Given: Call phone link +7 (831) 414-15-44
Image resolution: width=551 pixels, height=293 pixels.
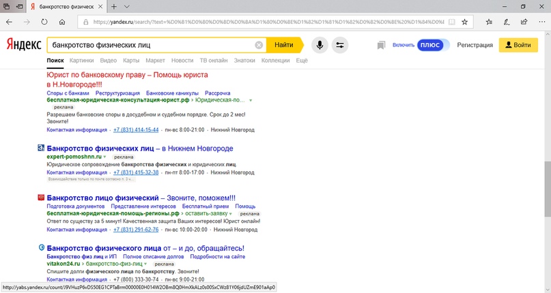Looking at the screenshot, I should pos(136,129).
